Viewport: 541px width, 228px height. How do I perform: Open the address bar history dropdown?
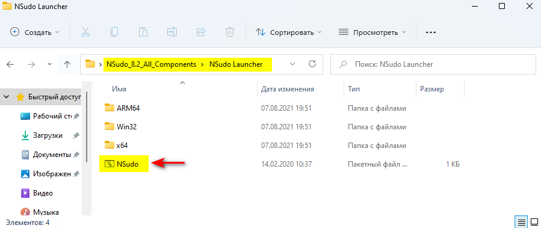click(292, 64)
